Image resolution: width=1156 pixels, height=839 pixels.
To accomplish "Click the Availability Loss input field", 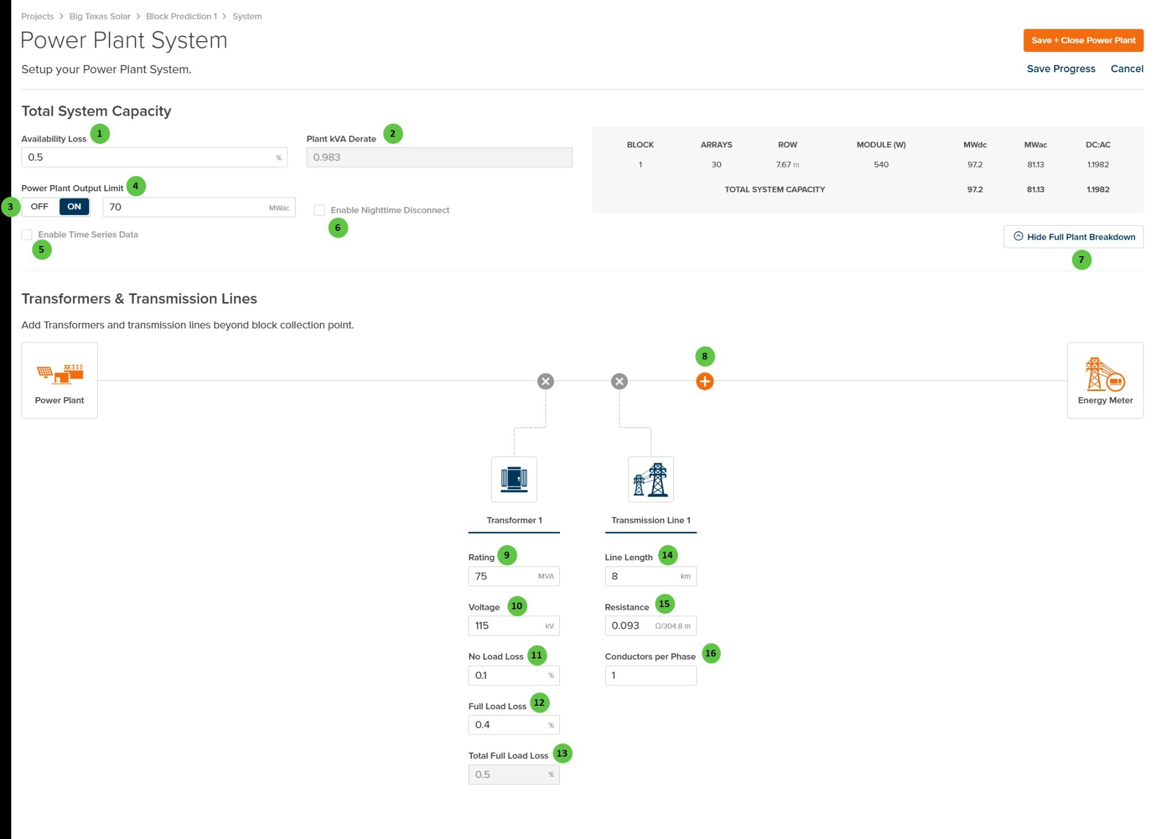I will (x=147, y=157).
